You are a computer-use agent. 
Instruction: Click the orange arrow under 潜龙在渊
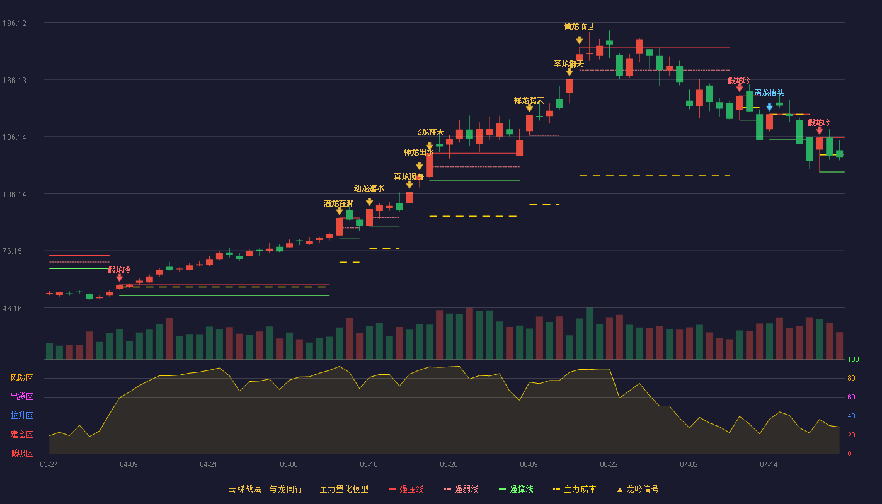[339, 211]
